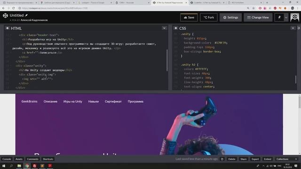
Task: Click the pin pen icon button
Action: pos(279,17)
